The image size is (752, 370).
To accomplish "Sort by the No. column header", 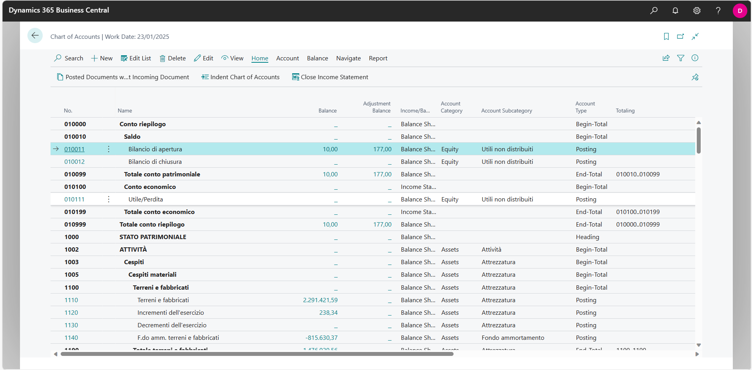I will click(68, 111).
